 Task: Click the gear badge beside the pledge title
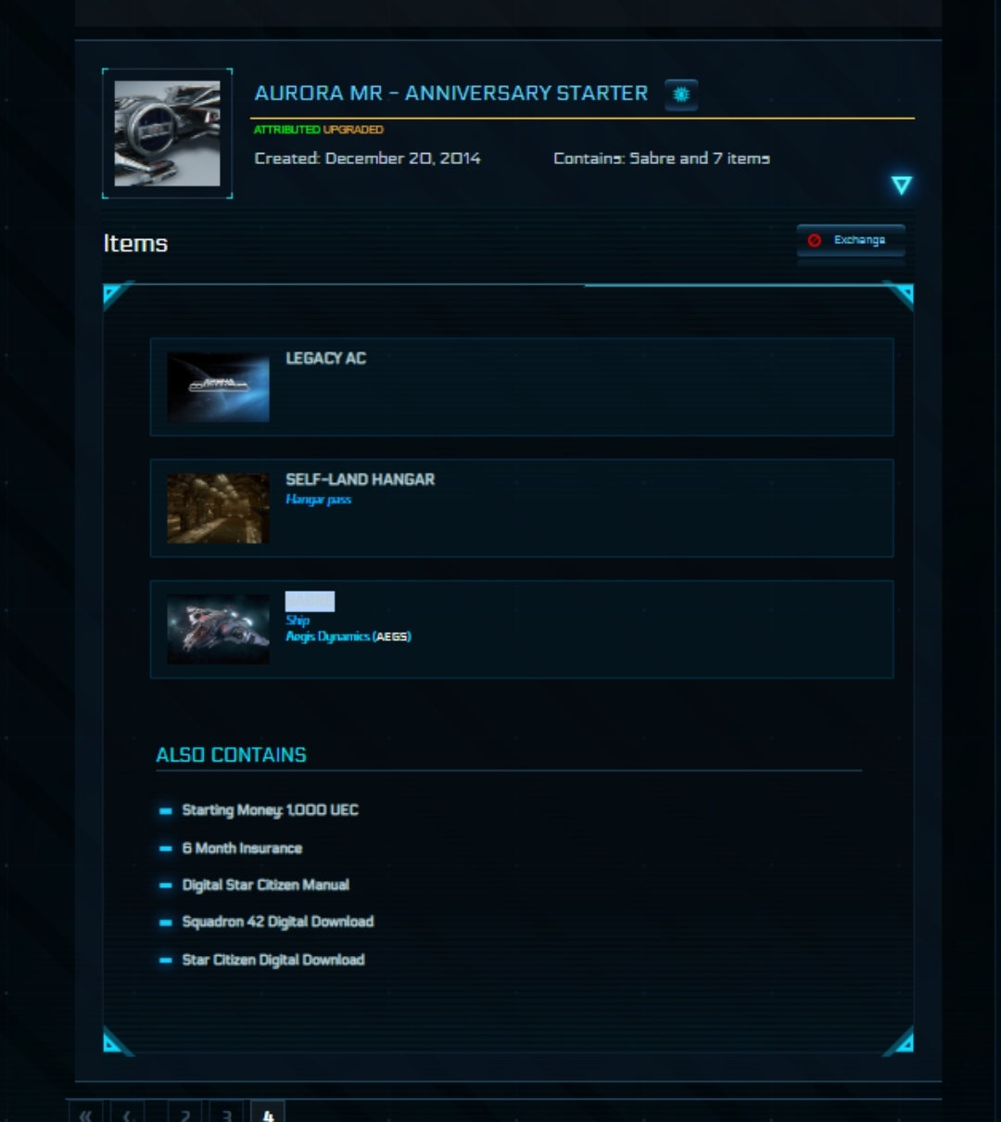pyautogui.click(x=681, y=95)
